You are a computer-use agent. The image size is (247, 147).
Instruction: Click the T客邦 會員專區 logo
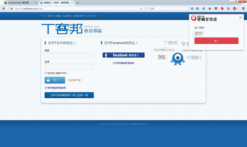coord(72,29)
